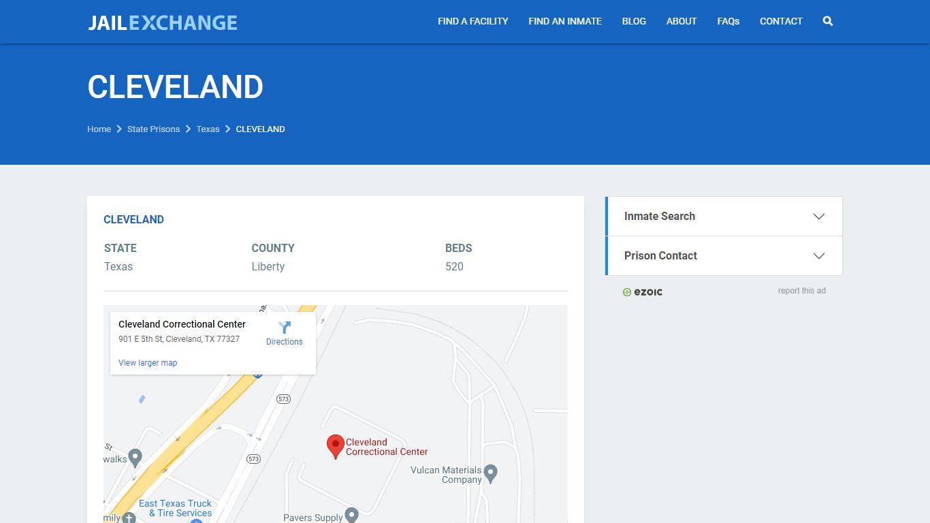Open Find an Inmate menu
This screenshot has height=523, width=930.
(x=565, y=21)
